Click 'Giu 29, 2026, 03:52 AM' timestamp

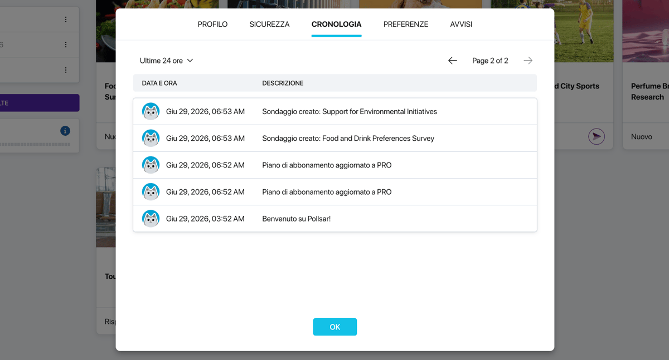(x=205, y=219)
